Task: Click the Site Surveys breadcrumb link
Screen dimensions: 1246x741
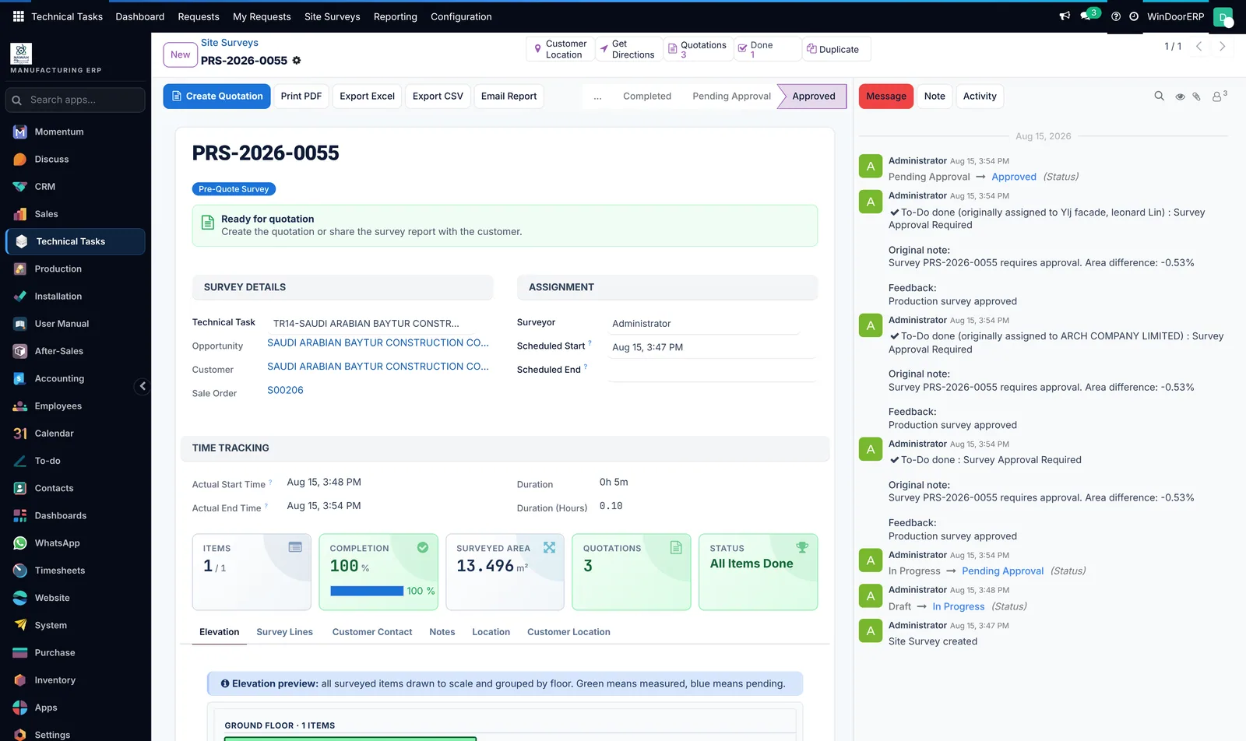Action: pyautogui.click(x=229, y=43)
